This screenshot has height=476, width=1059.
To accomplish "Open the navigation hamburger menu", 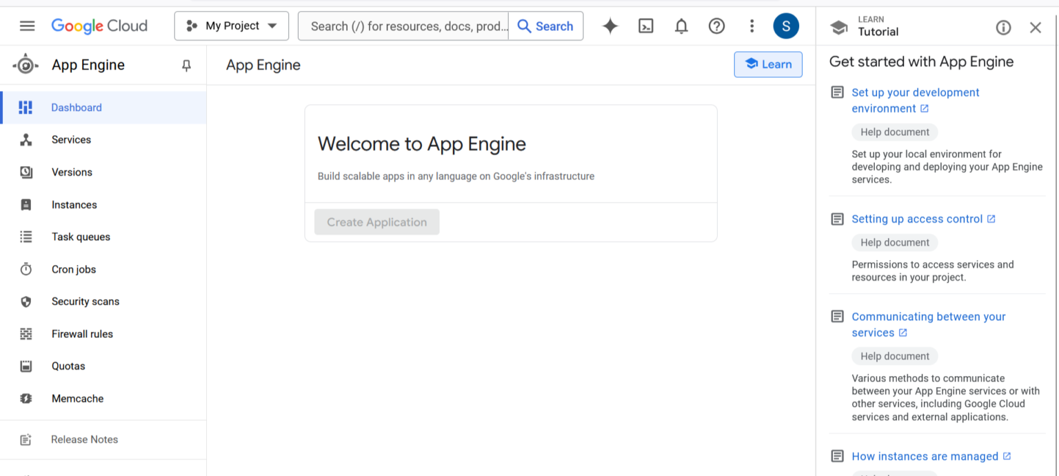I will [x=27, y=26].
